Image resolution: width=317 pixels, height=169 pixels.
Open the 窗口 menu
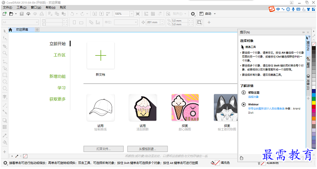tap(36, 8)
